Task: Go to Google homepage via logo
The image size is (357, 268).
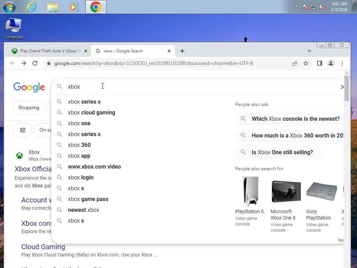Action: tap(29, 87)
